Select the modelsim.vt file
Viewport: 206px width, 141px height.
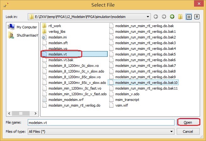57,54
